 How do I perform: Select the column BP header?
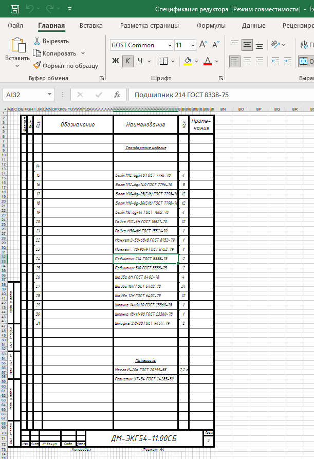pyautogui.click(x=258, y=109)
